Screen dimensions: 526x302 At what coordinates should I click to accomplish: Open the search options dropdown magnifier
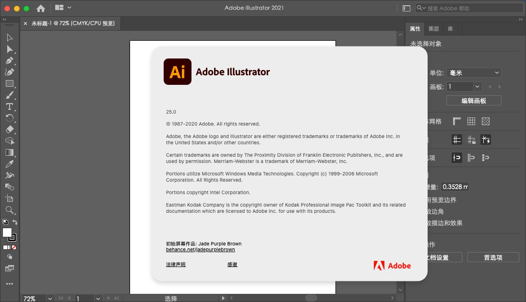(421, 8)
